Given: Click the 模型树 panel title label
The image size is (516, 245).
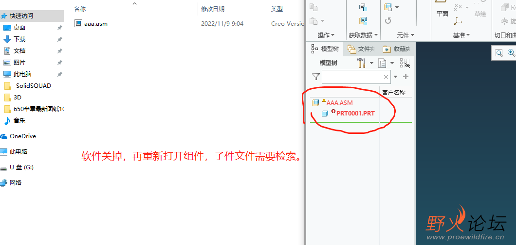Looking at the screenshot, I should point(329,63).
